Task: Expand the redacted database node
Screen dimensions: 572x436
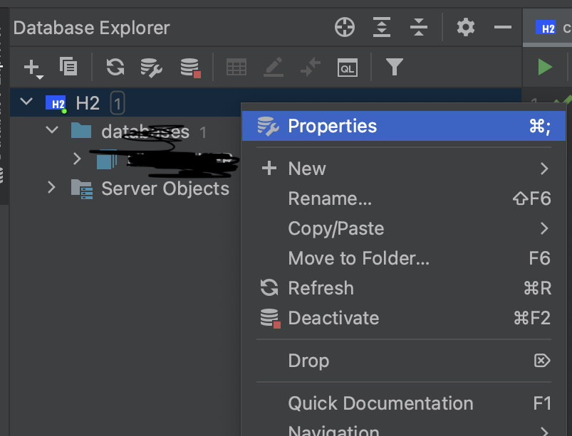Action: 77,159
